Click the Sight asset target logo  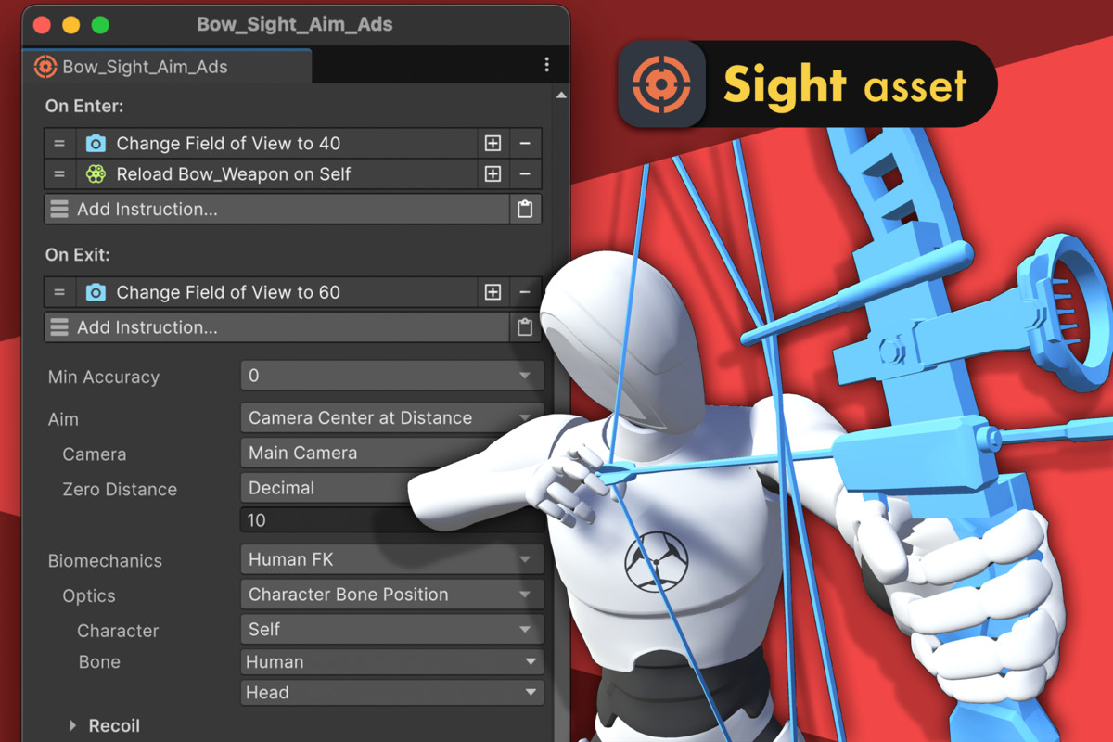662,84
